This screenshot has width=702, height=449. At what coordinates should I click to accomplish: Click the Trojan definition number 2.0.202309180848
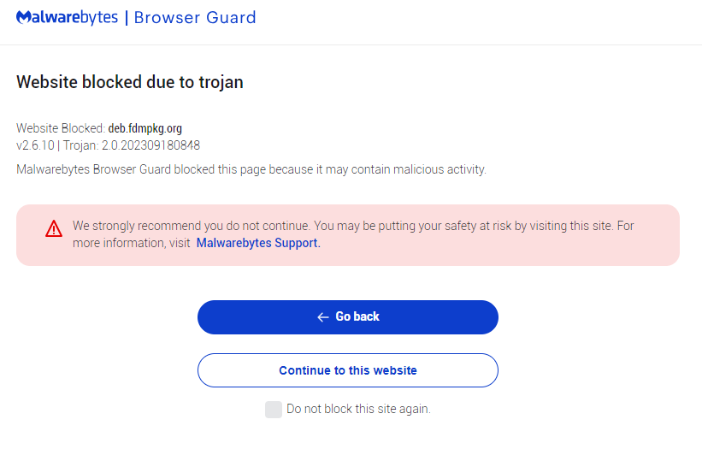[151, 145]
